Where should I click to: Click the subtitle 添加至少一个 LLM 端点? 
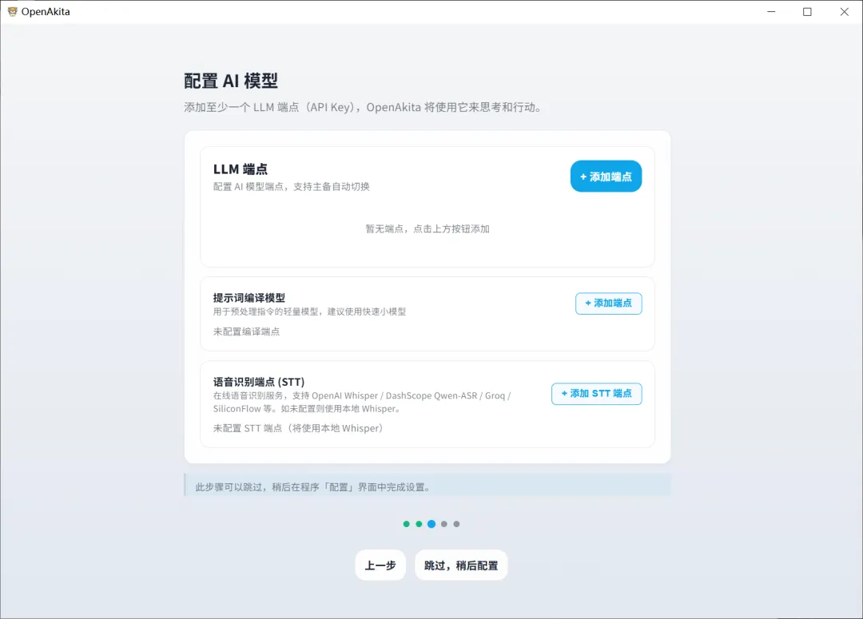pos(364,107)
